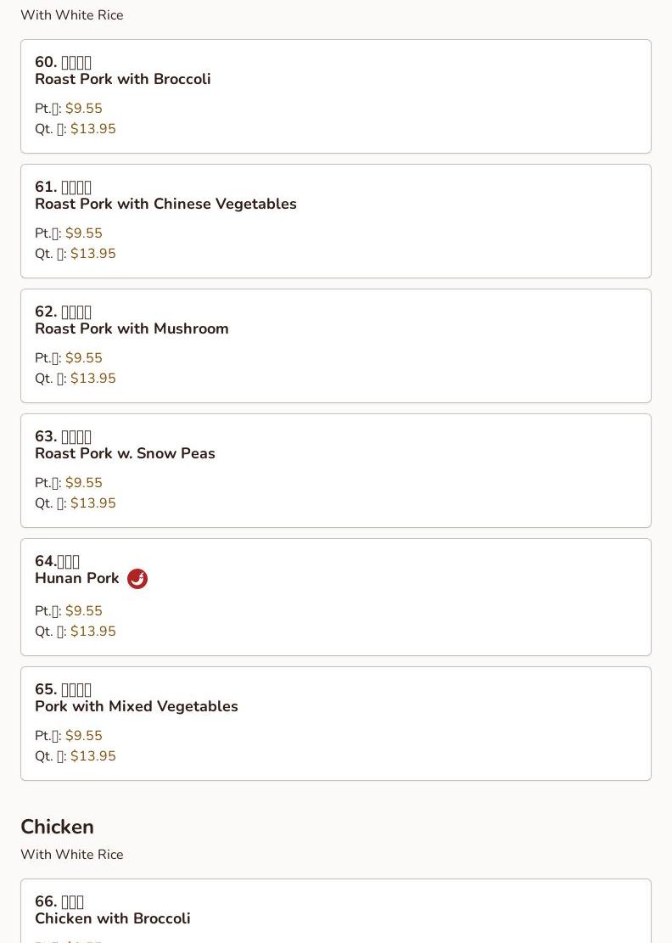
Task: Click the Chicken section heading
Action: pos(57,827)
